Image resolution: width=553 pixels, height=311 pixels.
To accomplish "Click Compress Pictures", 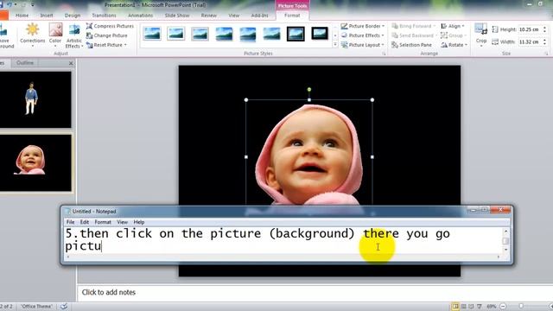I will [110, 26].
